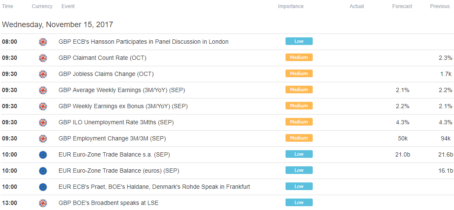Click UK flag beside Average Weekly Earnings
The image size is (454, 210).
[43, 90]
